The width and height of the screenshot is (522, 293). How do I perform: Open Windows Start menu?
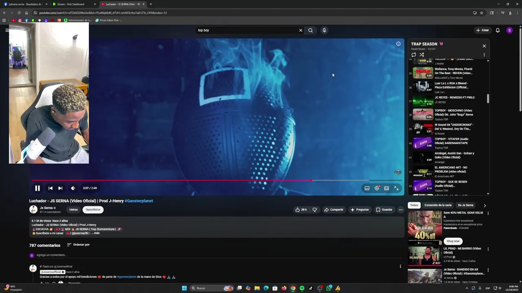[184, 288]
